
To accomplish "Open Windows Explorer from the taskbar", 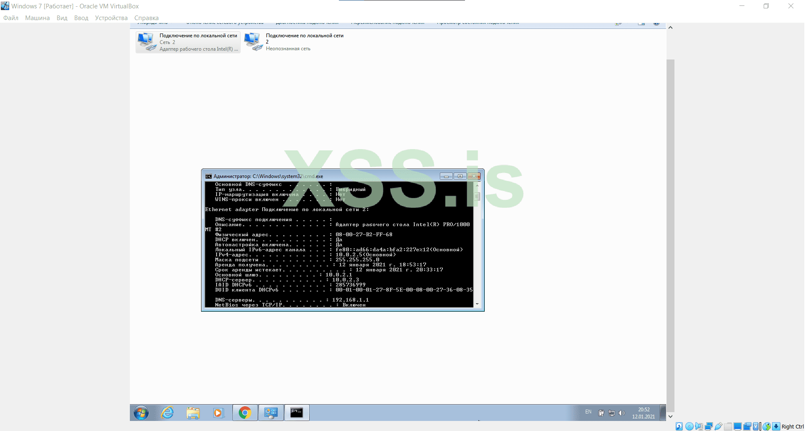I will point(193,413).
